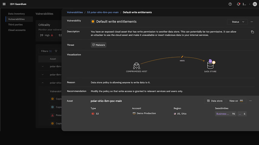The height and width of the screenshot is (145, 259).
Task: Open the notifications bell
Action: [x=238, y=4]
